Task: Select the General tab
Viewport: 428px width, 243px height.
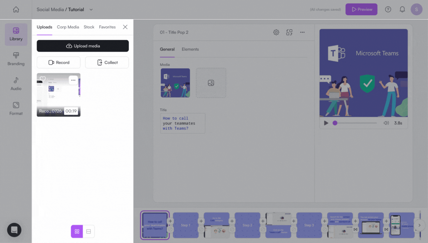Action: [x=167, y=49]
